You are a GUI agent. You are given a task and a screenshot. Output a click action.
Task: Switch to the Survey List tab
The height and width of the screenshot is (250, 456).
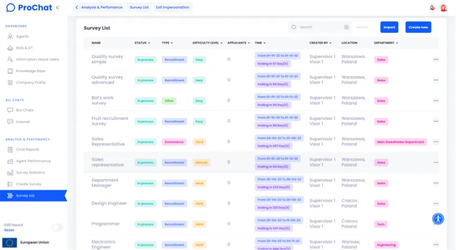tap(139, 8)
